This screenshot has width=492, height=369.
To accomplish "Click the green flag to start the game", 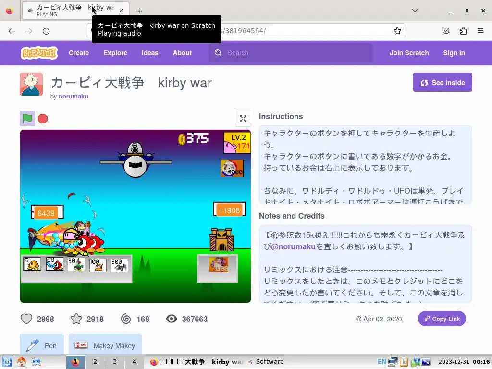I will [x=27, y=119].
